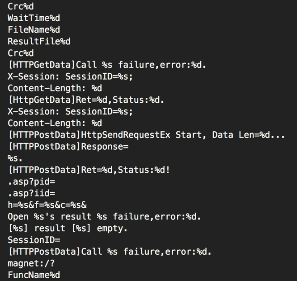Click the magnet:/? string

tap(31, 263)
